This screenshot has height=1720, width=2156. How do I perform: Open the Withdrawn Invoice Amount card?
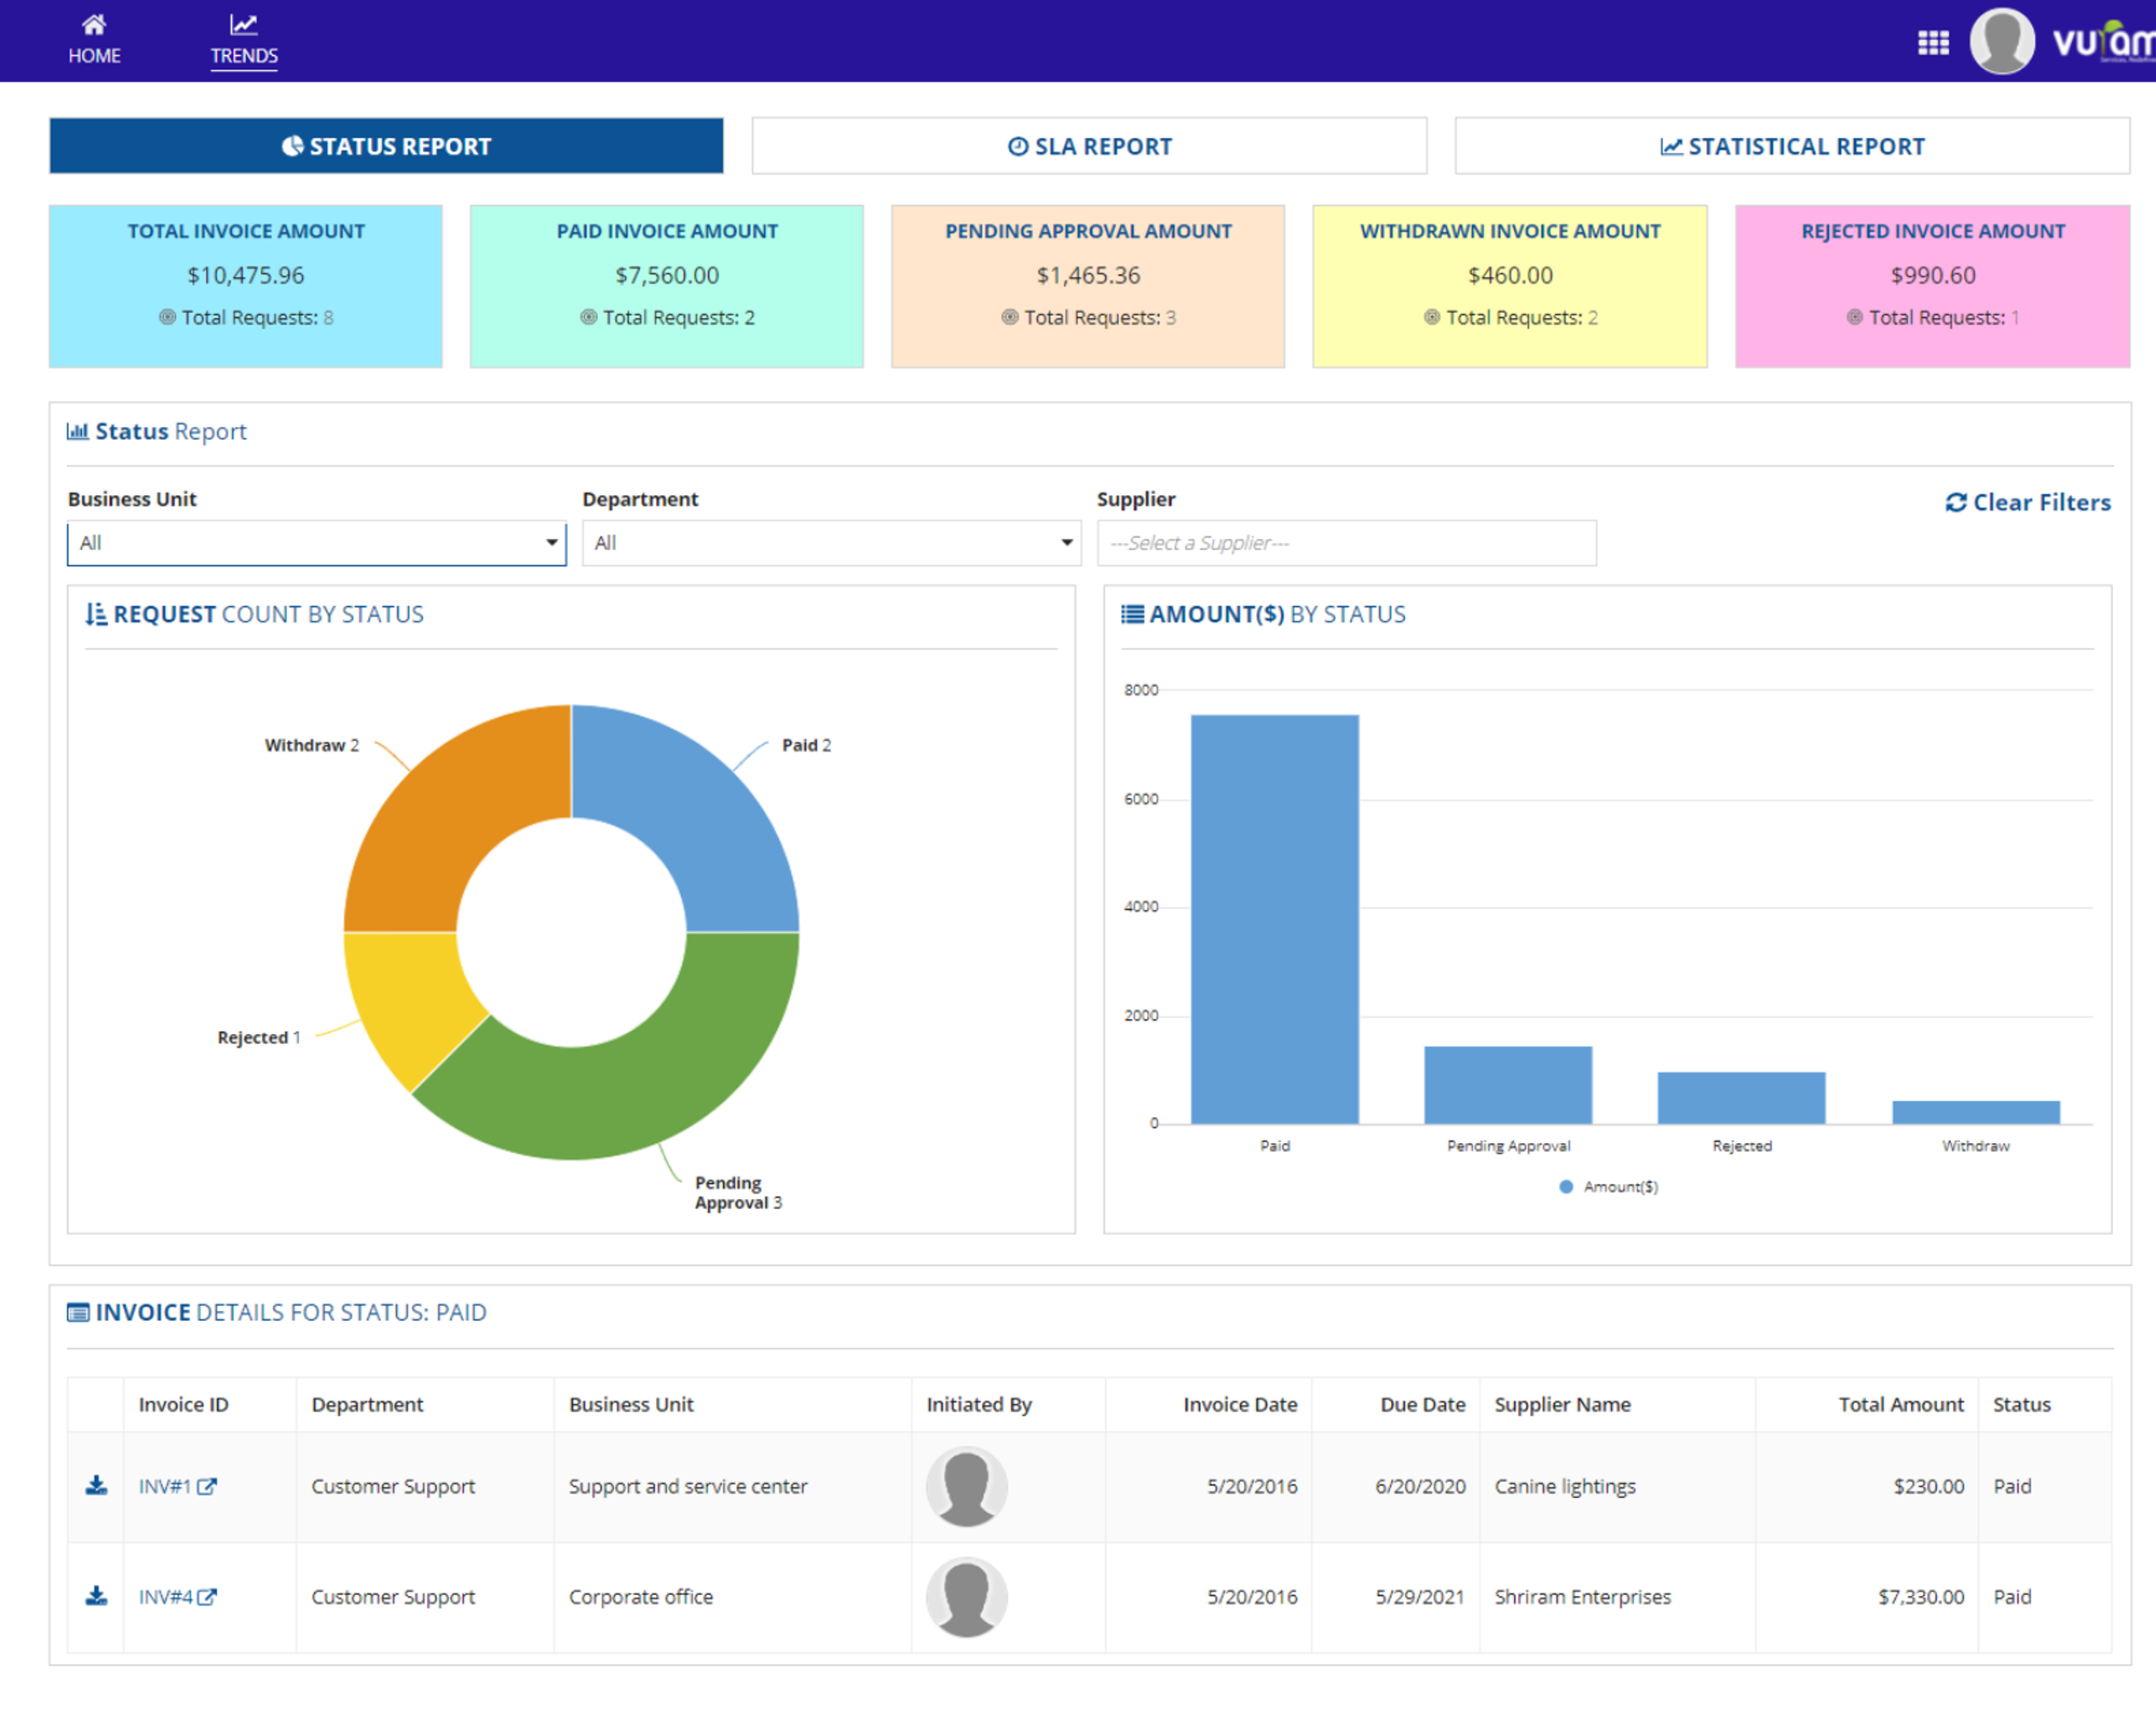click(x=1510, y=287)
